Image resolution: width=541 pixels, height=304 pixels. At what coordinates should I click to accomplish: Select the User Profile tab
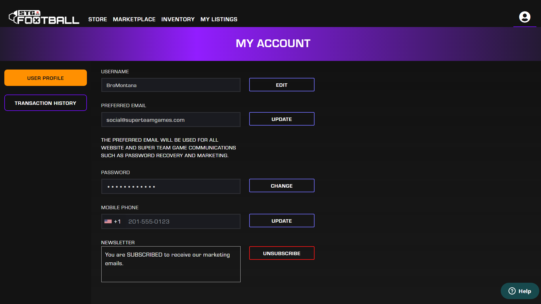[45, 78]
